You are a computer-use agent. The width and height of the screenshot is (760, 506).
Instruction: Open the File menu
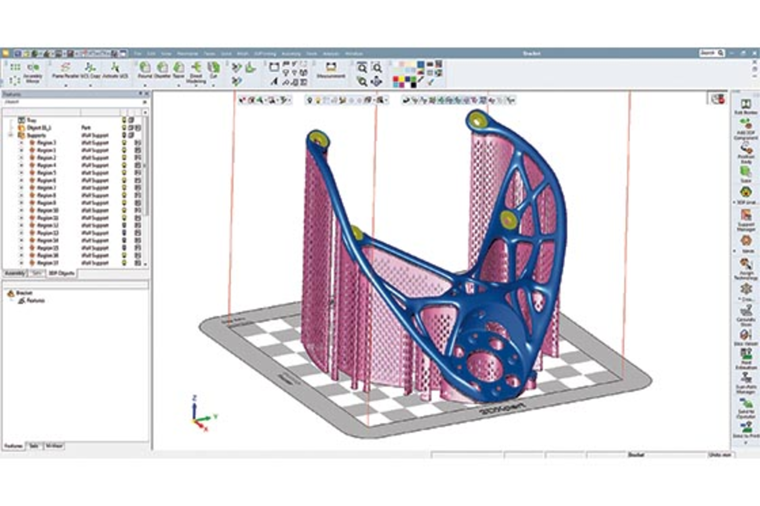click(x=137, y=53)
